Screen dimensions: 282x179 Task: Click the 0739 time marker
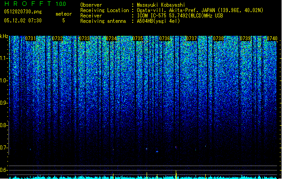(x=245, y=38)
